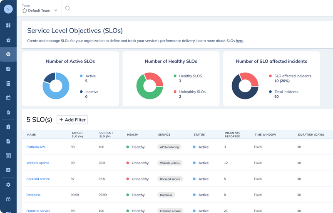Click the gift box icon in sidebar

8,199
